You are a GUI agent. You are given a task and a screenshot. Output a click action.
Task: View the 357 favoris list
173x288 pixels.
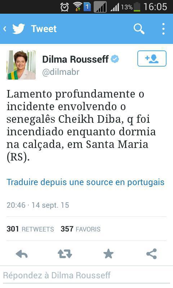coord(80,229)
